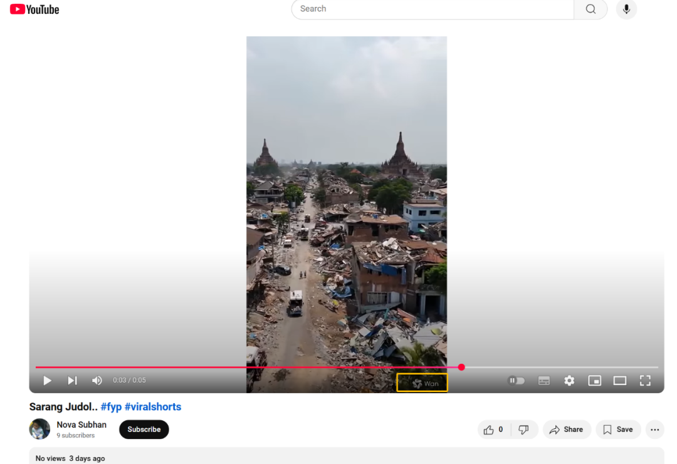Play the video
677x464 pixels.
click(x=47, y=381)
